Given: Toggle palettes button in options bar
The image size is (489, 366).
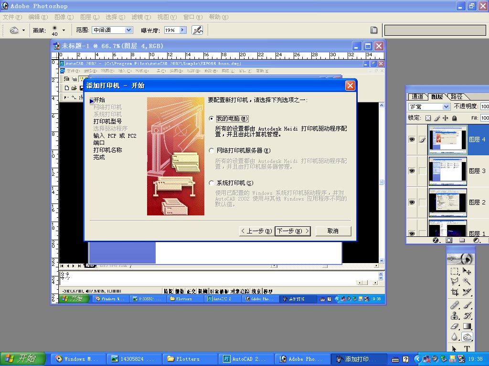Looking at the screenshot, I should tap(373, 30).
